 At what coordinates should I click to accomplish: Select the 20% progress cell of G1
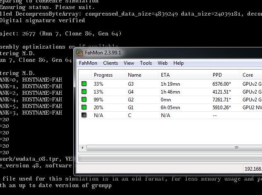tap(99, 108)
